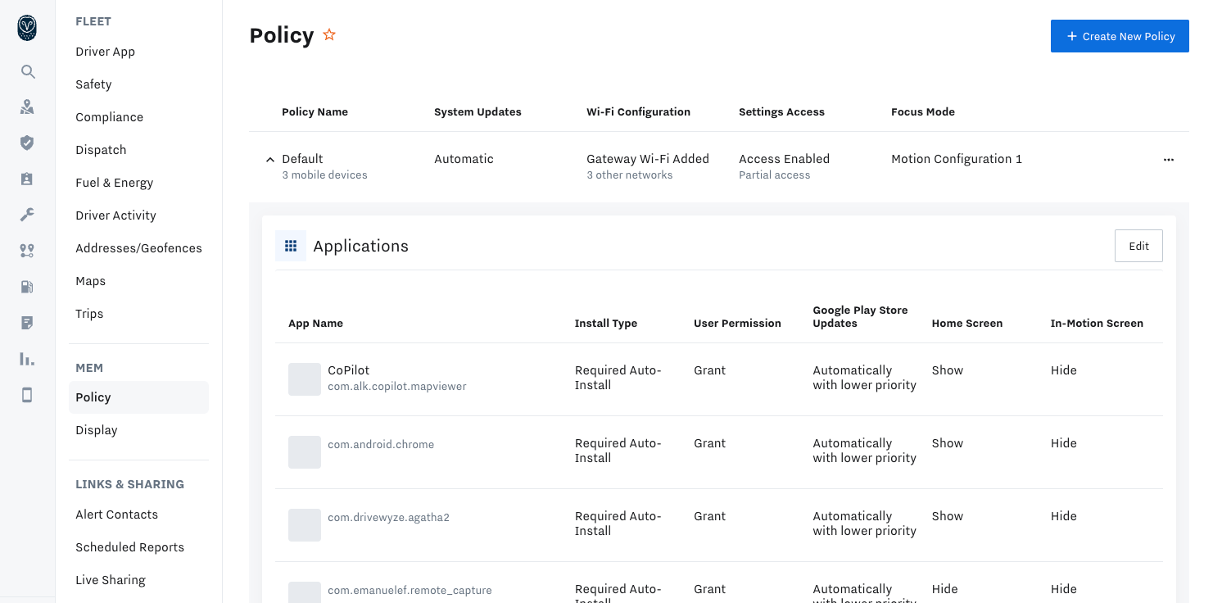Screen dimensions: 1213x603
Task: Click the CoPilot app thumbnail placeholder
Action: (x=304, y=379)
